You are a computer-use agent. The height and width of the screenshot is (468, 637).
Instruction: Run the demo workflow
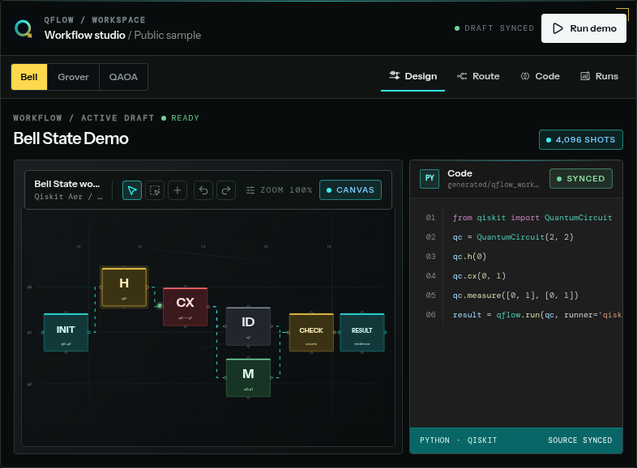pos(584,28)
